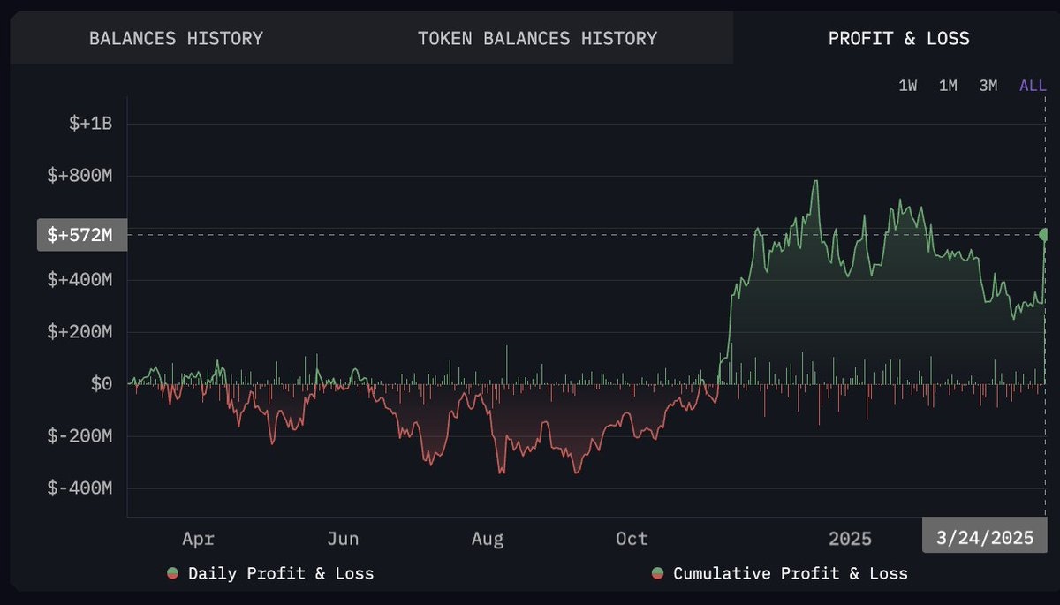Viewport: 1060px width, 605px height.
Task: Click the Apr label on the x-axis
Action: click(x=198, y=539)
